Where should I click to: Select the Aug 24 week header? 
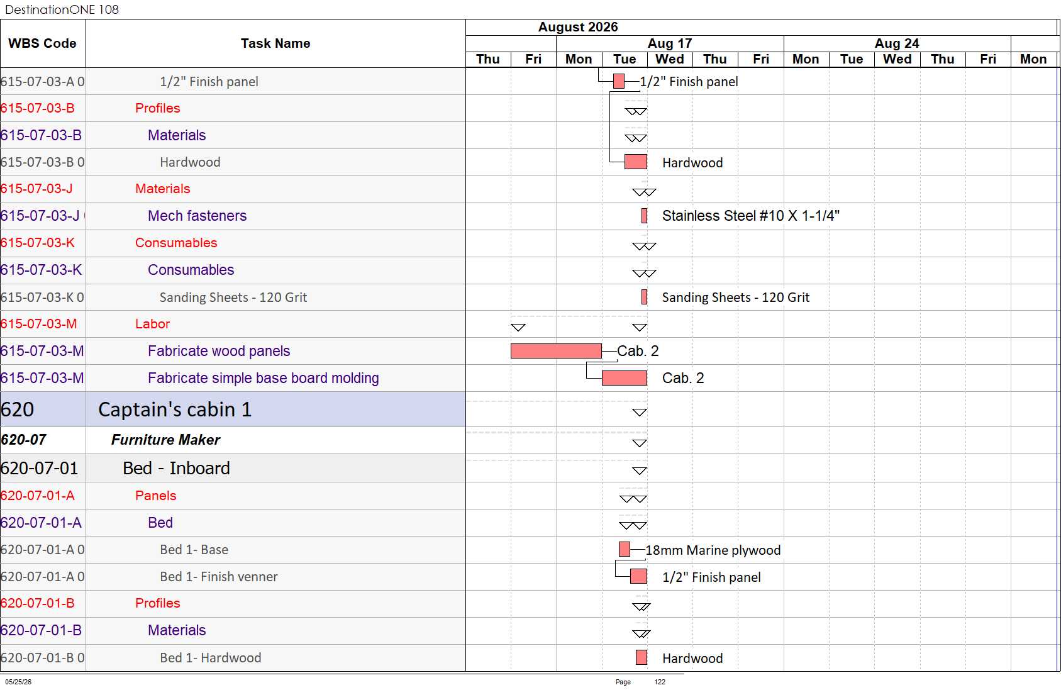[x=897, y=43]
